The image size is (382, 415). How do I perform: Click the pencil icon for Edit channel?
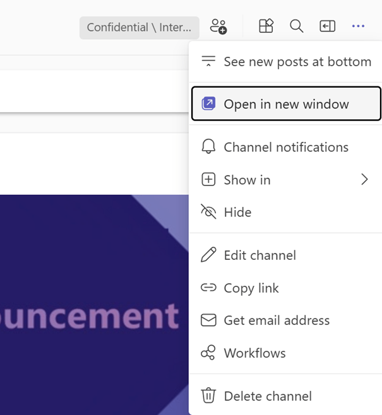(208, 255)
